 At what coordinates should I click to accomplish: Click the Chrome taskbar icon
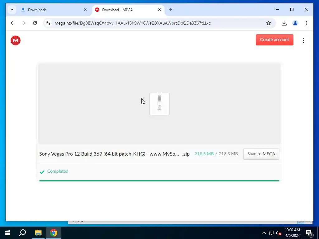click(54, 233)
